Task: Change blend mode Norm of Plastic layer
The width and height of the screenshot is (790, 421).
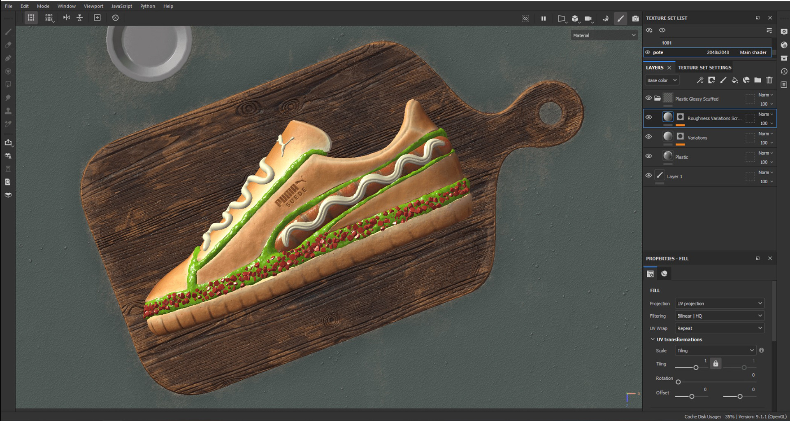Action: pos(766,153)
